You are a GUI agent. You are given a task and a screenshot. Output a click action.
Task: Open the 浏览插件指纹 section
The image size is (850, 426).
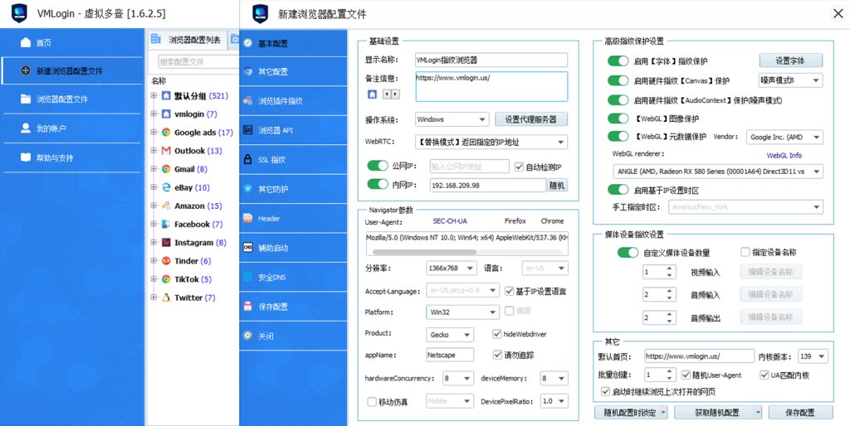tap(293, 101)
